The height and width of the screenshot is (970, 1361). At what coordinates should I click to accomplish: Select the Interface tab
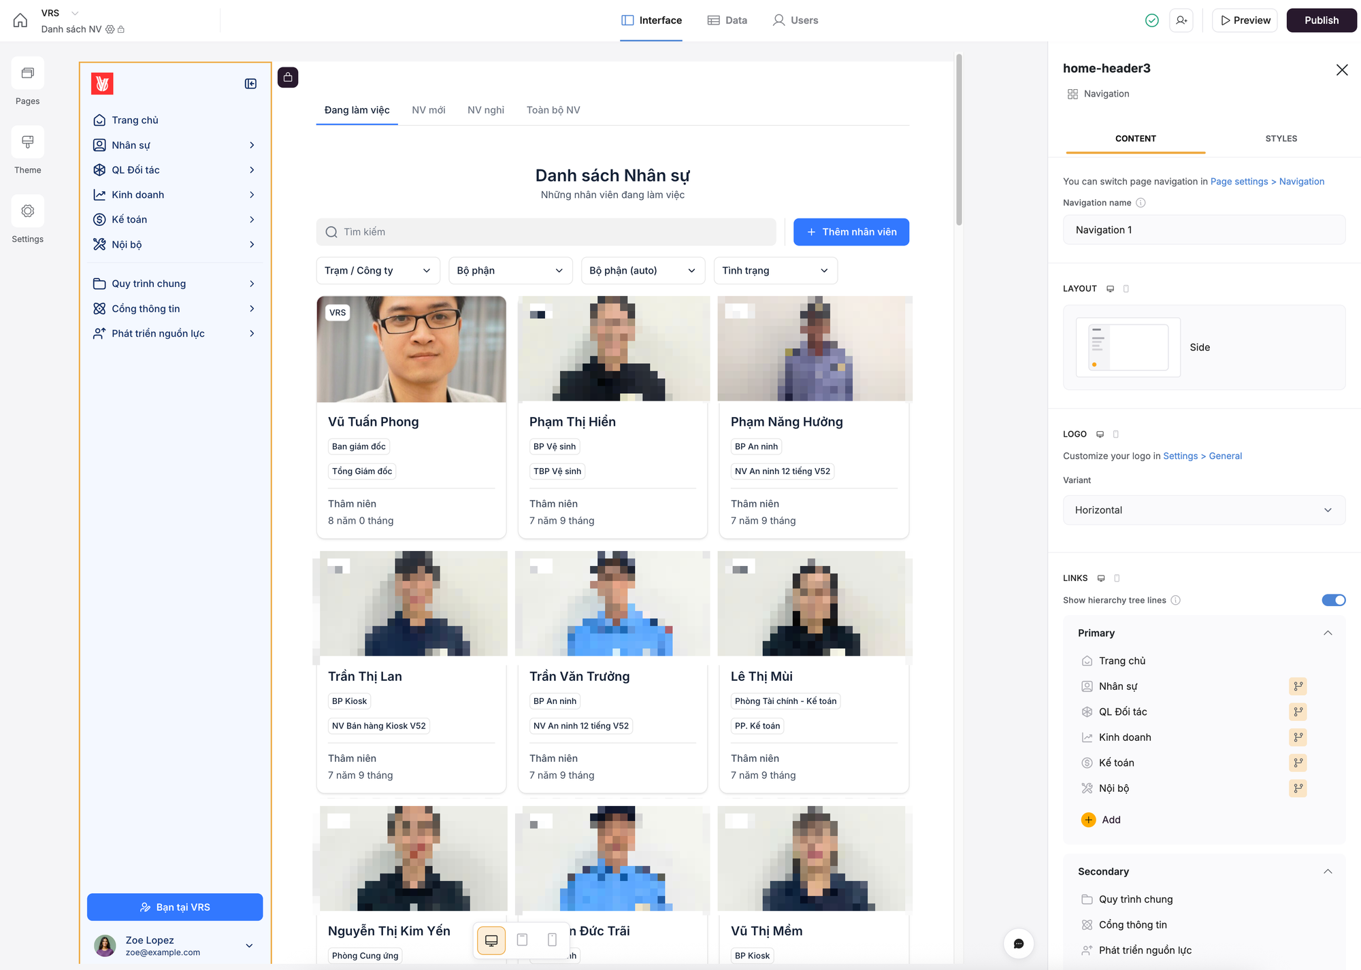[x=651, y=20]
